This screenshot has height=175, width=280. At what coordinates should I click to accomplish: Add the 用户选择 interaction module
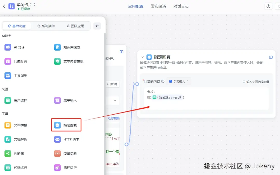click(x=16, y=100)
